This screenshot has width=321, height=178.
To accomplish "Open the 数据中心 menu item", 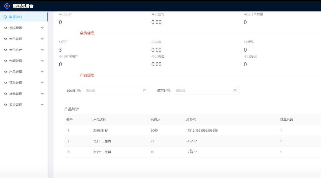I will coord(16,17).
